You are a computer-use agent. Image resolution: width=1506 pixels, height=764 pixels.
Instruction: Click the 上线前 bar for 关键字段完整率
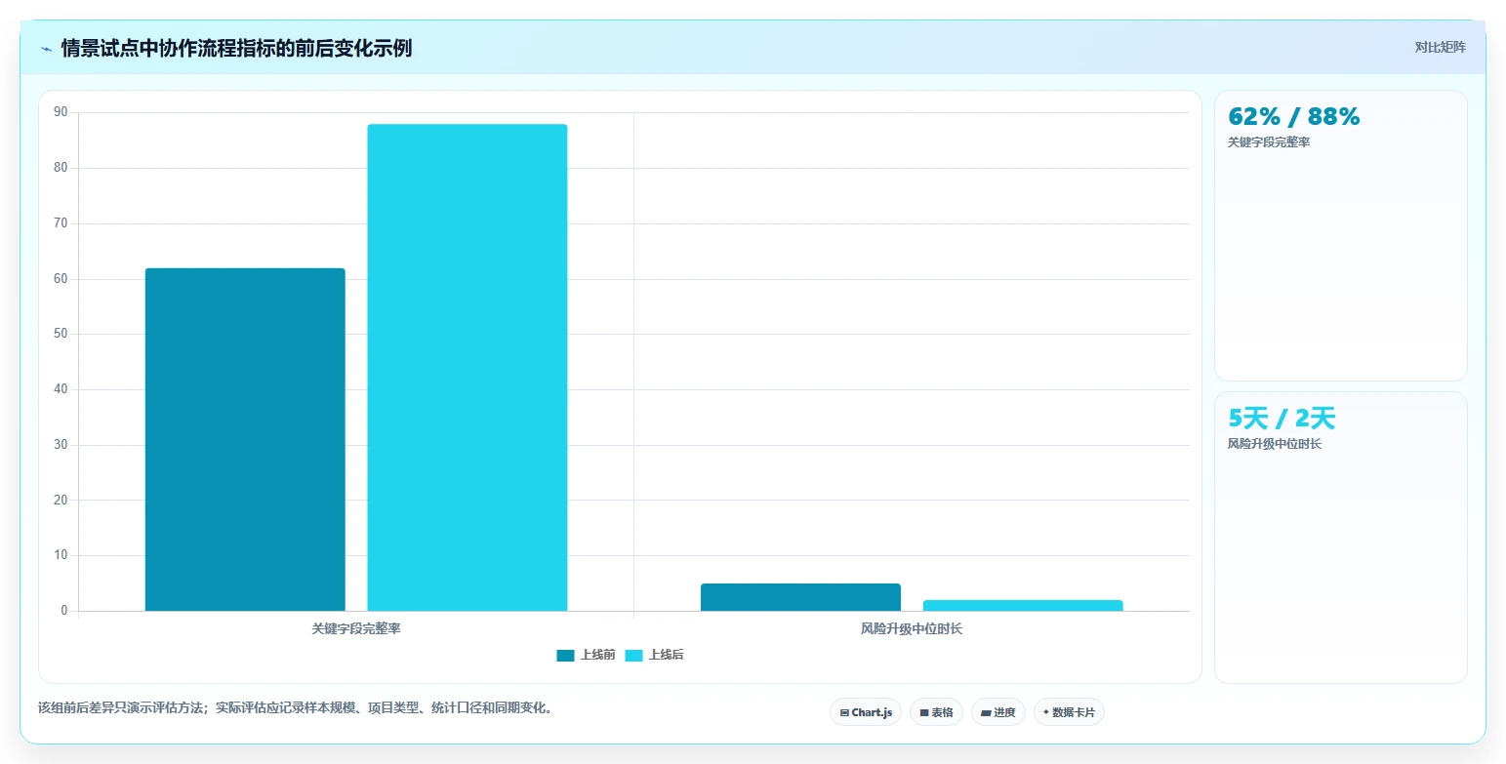click(x=245, y=439)
